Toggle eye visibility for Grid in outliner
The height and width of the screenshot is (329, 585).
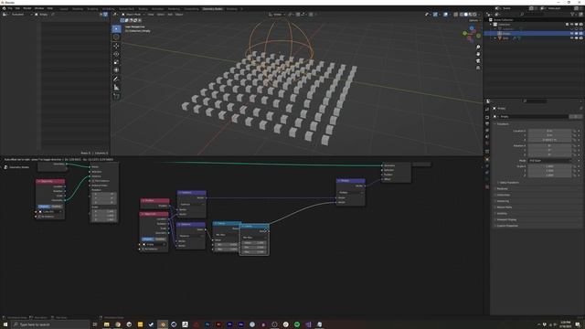click(571, 38)
